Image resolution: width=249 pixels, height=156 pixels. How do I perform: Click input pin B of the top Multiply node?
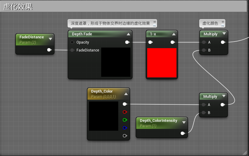(x=204, y=50)
